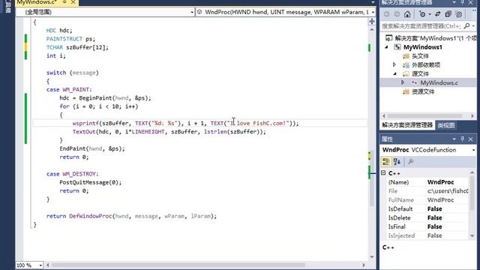480x270 pixels.
Task: Click the FullName property WndProc value
Action: pos(440,200)
